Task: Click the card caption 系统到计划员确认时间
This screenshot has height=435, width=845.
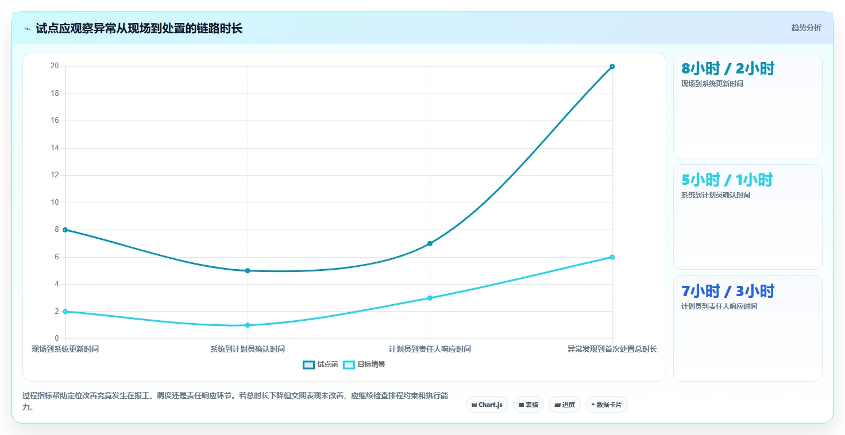Action: pos(715,195)
